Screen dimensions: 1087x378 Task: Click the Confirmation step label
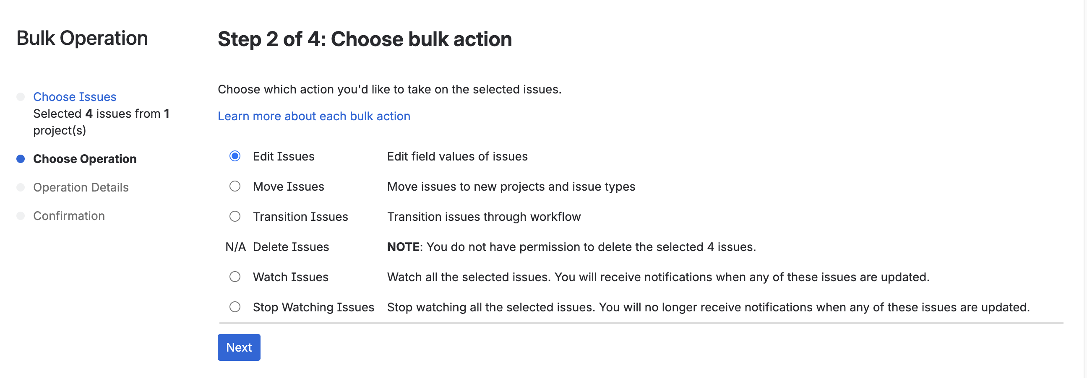69,216
